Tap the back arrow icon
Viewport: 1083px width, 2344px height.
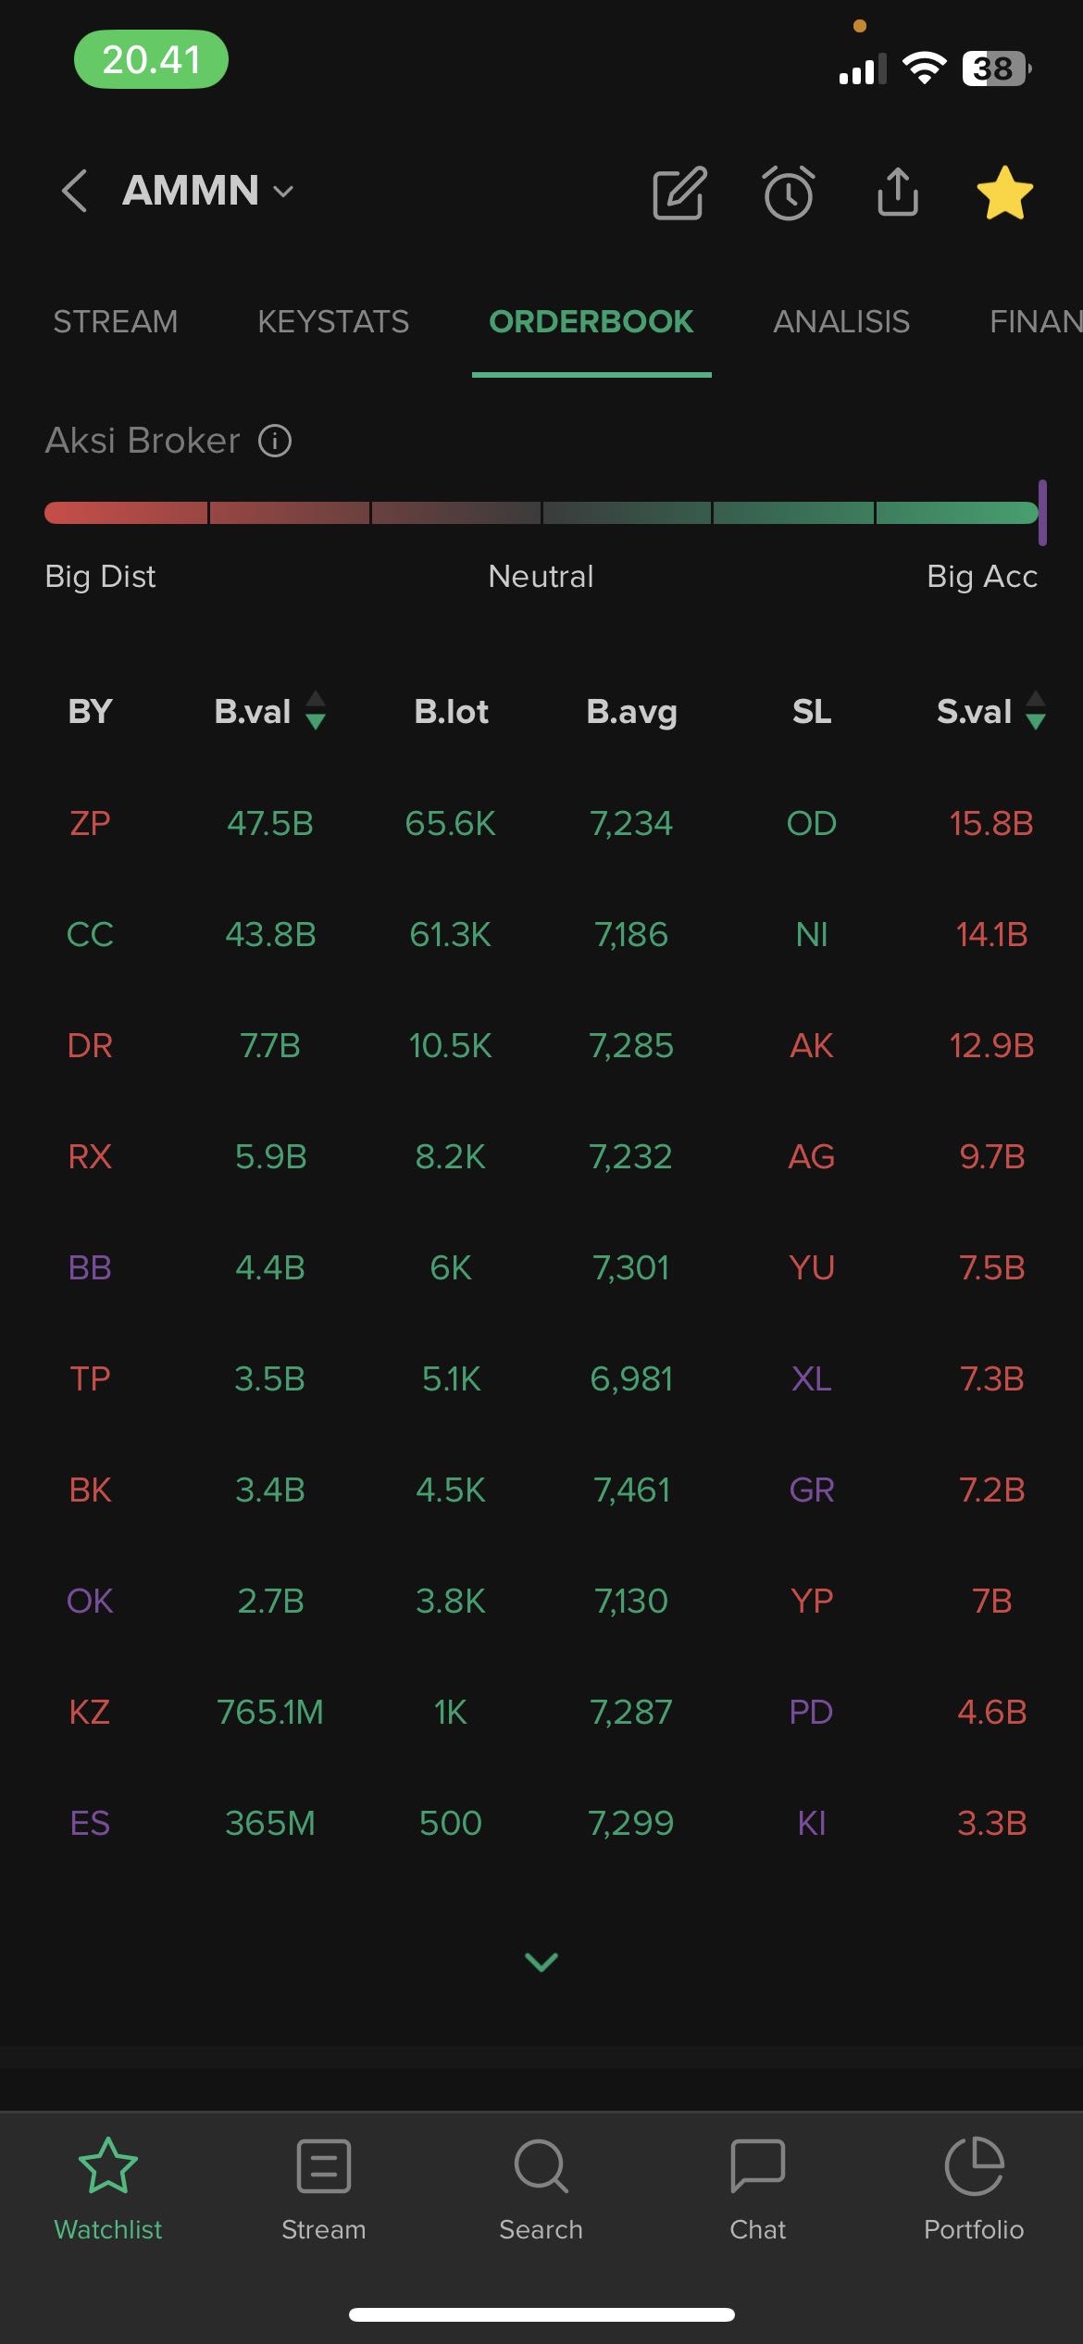pos(74,192)
